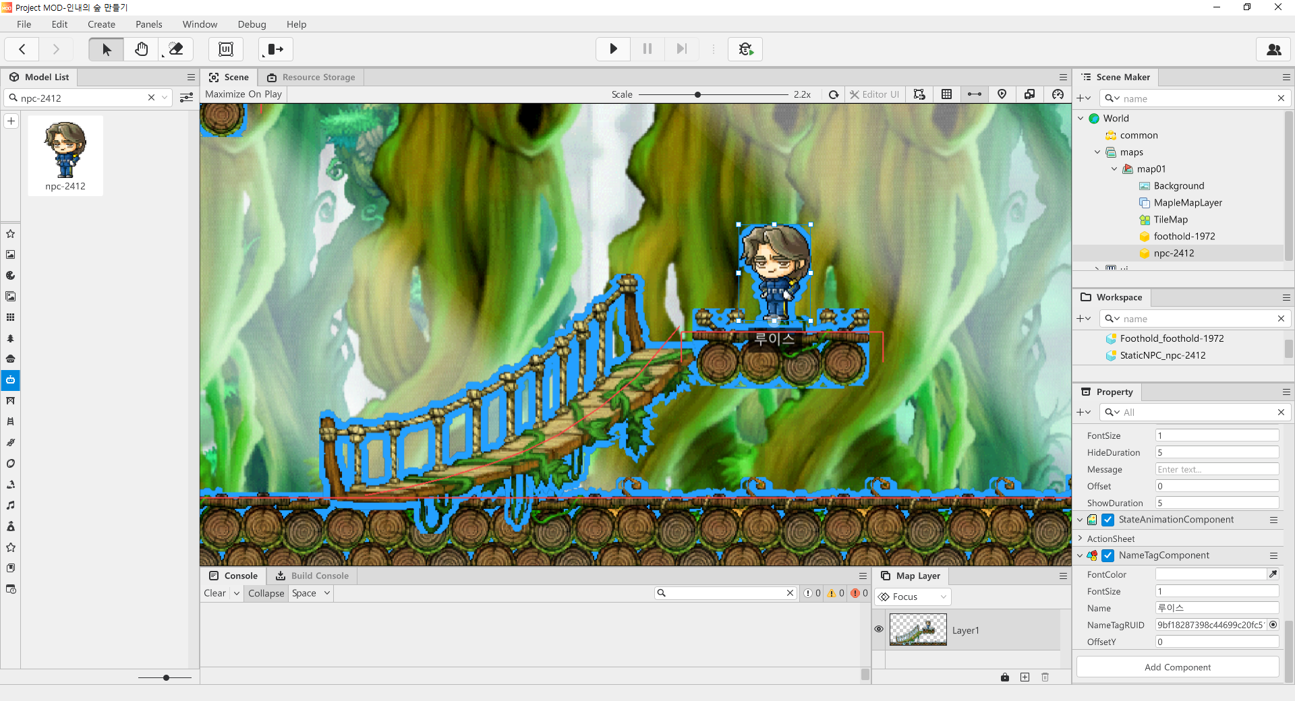This screenshot has height=701, width=1295.
Task: Toggle Maximize On Play
Action: 243,94
